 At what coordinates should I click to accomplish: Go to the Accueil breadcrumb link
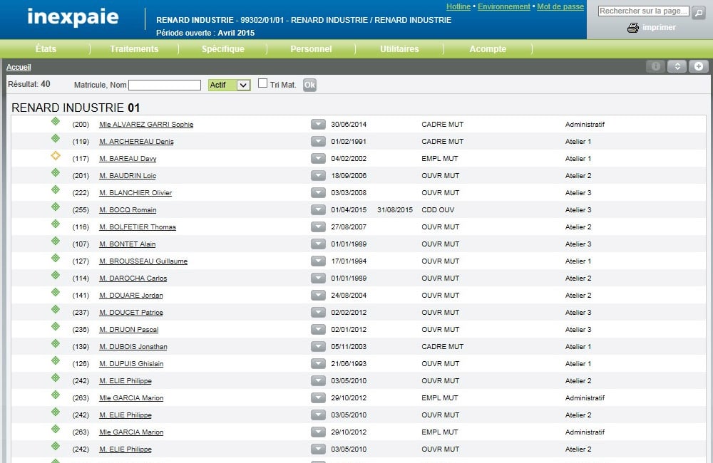pos(19,67)
